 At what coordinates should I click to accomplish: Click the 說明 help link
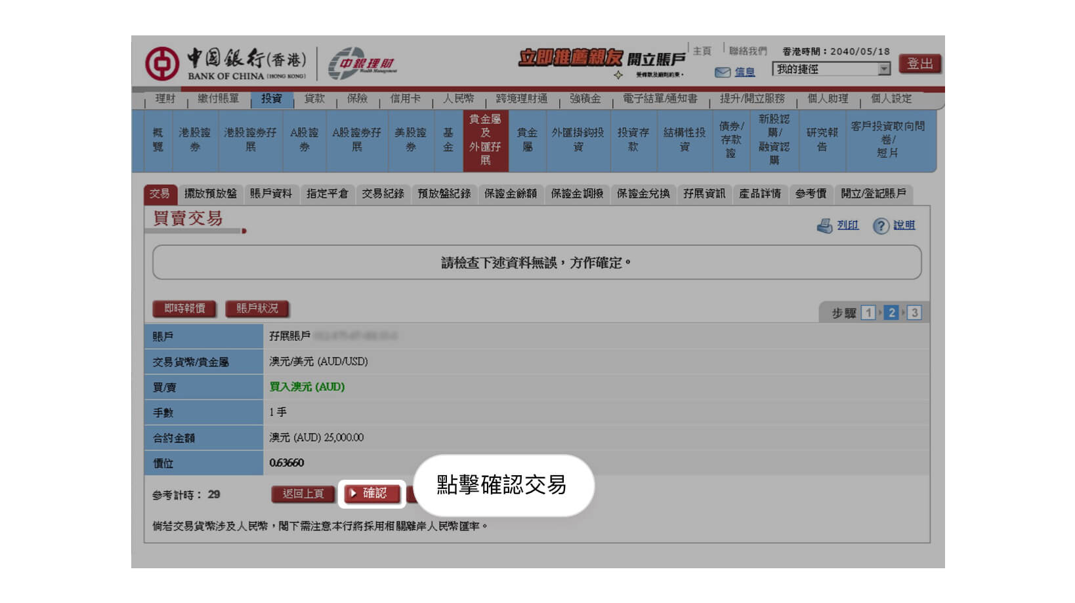click(904, 225)
